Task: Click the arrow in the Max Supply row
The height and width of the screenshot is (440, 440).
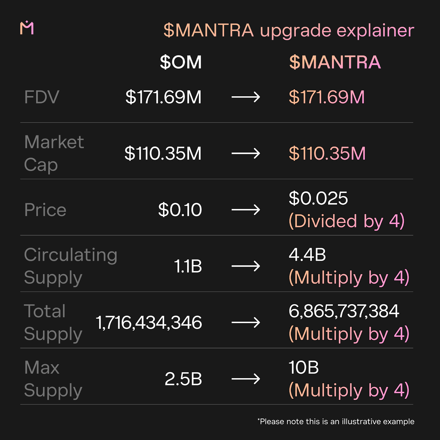Action: pos(246,379)
